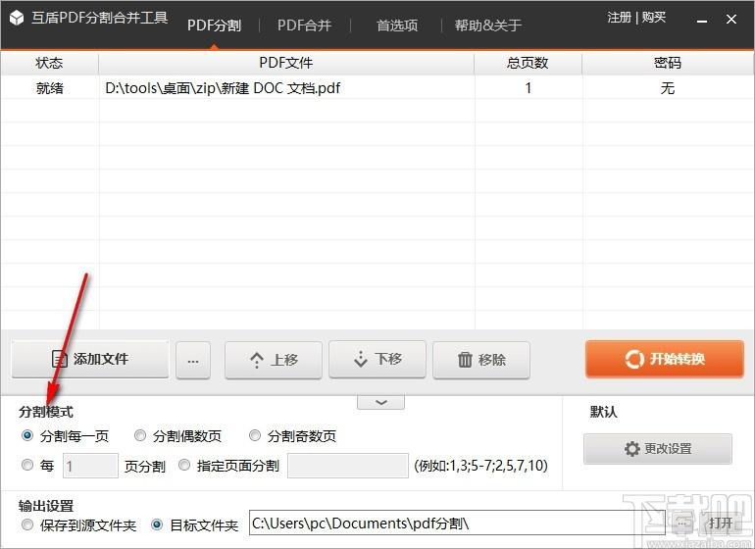The image size is (755, 549).
Task: Minimize the application window
Action: coord(702,20)
